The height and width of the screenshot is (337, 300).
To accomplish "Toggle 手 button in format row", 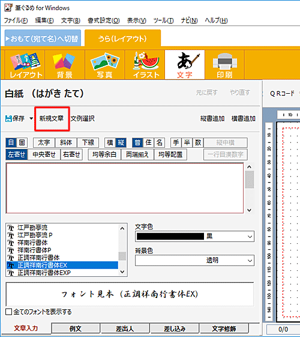I will [x=176, y=142].
